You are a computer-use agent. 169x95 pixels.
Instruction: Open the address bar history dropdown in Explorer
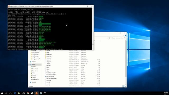click(107, 38)
